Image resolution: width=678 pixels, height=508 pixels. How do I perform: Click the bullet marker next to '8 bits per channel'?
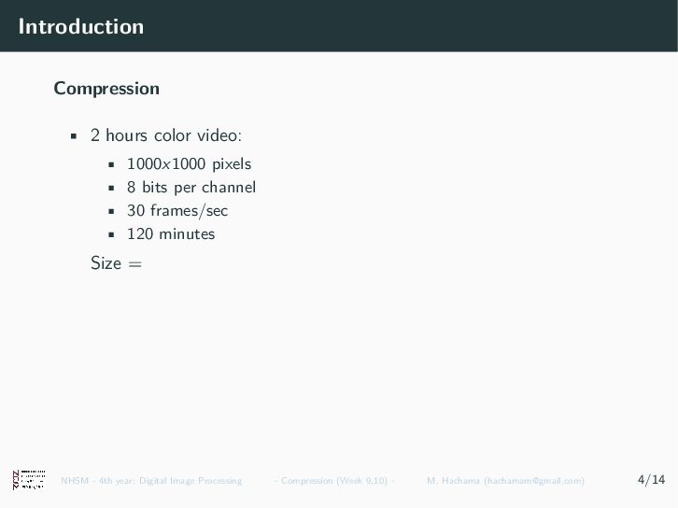(111, 188)
